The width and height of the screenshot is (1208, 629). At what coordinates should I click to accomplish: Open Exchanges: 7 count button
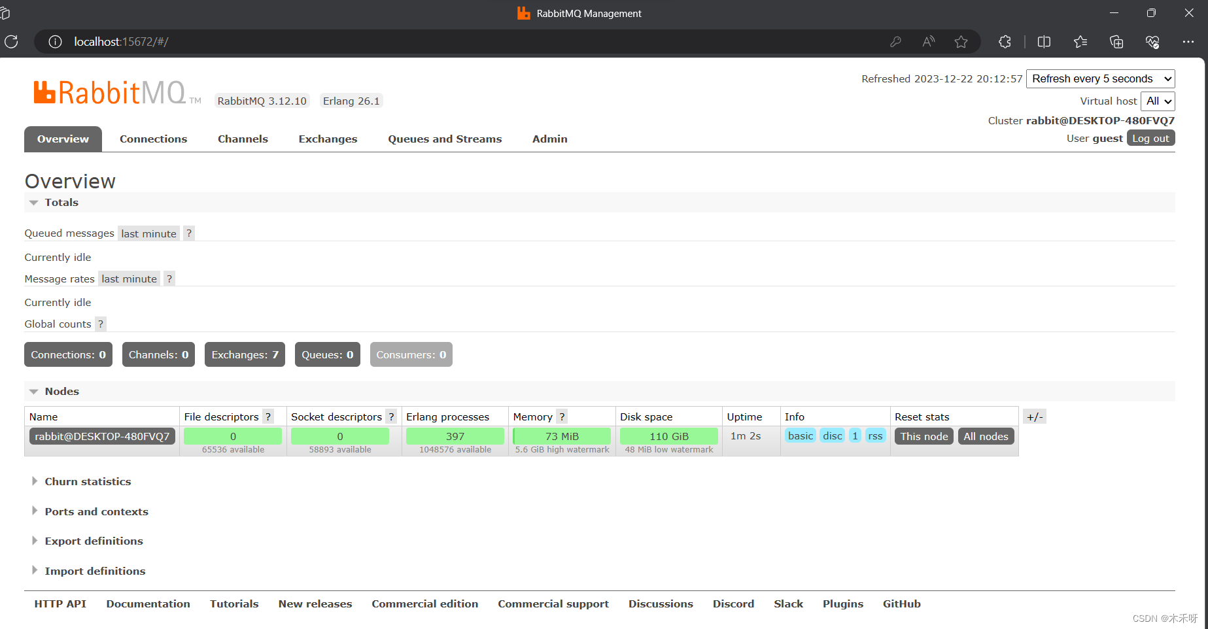pyautogui.click(x=245, y=354)
